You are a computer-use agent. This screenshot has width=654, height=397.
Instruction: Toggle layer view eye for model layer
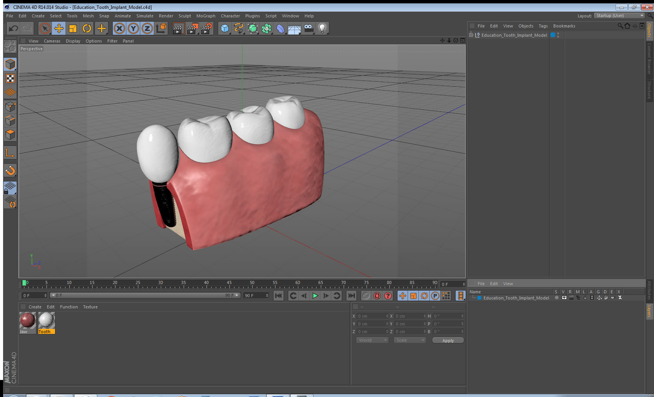click(564, 298)
